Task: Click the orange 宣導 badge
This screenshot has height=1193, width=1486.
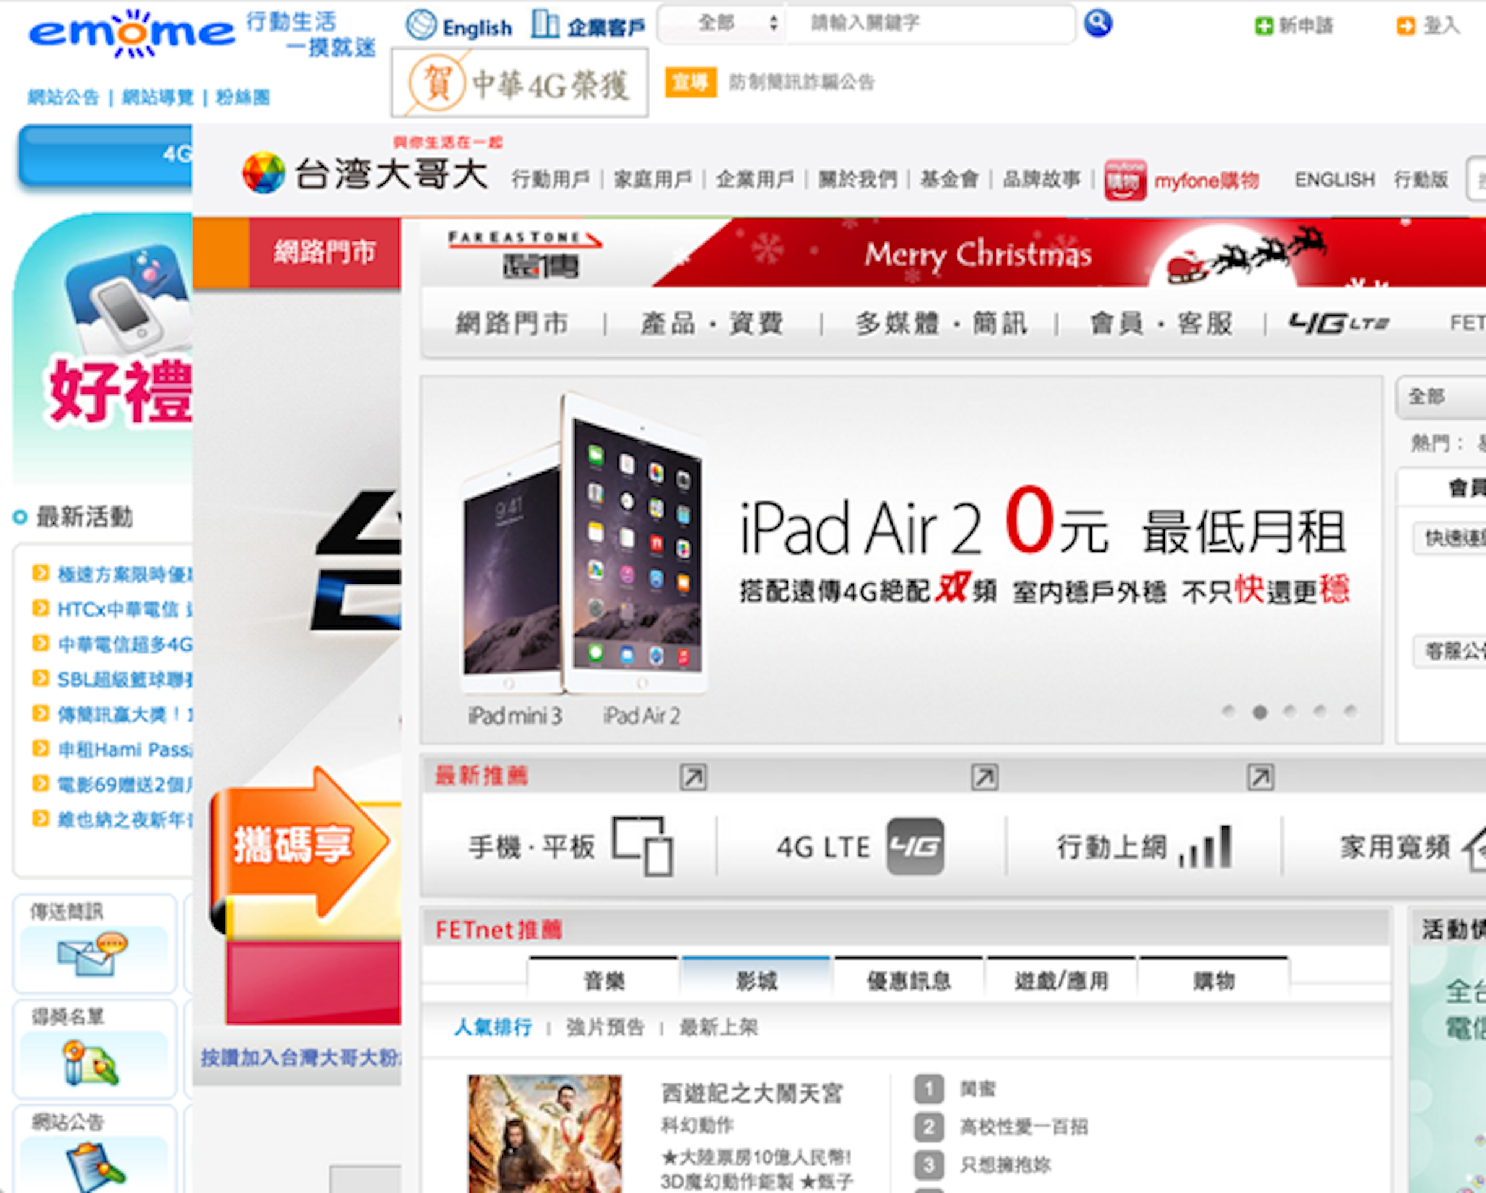Action: [x=690, y=83]
